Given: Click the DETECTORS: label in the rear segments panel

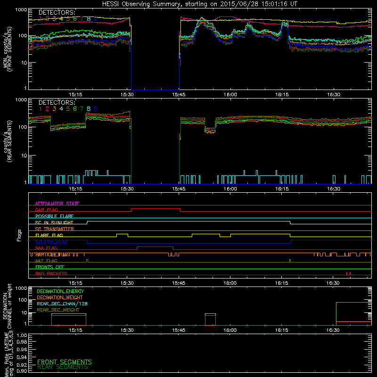Looking at the screenshot, I should pos(57,102).
